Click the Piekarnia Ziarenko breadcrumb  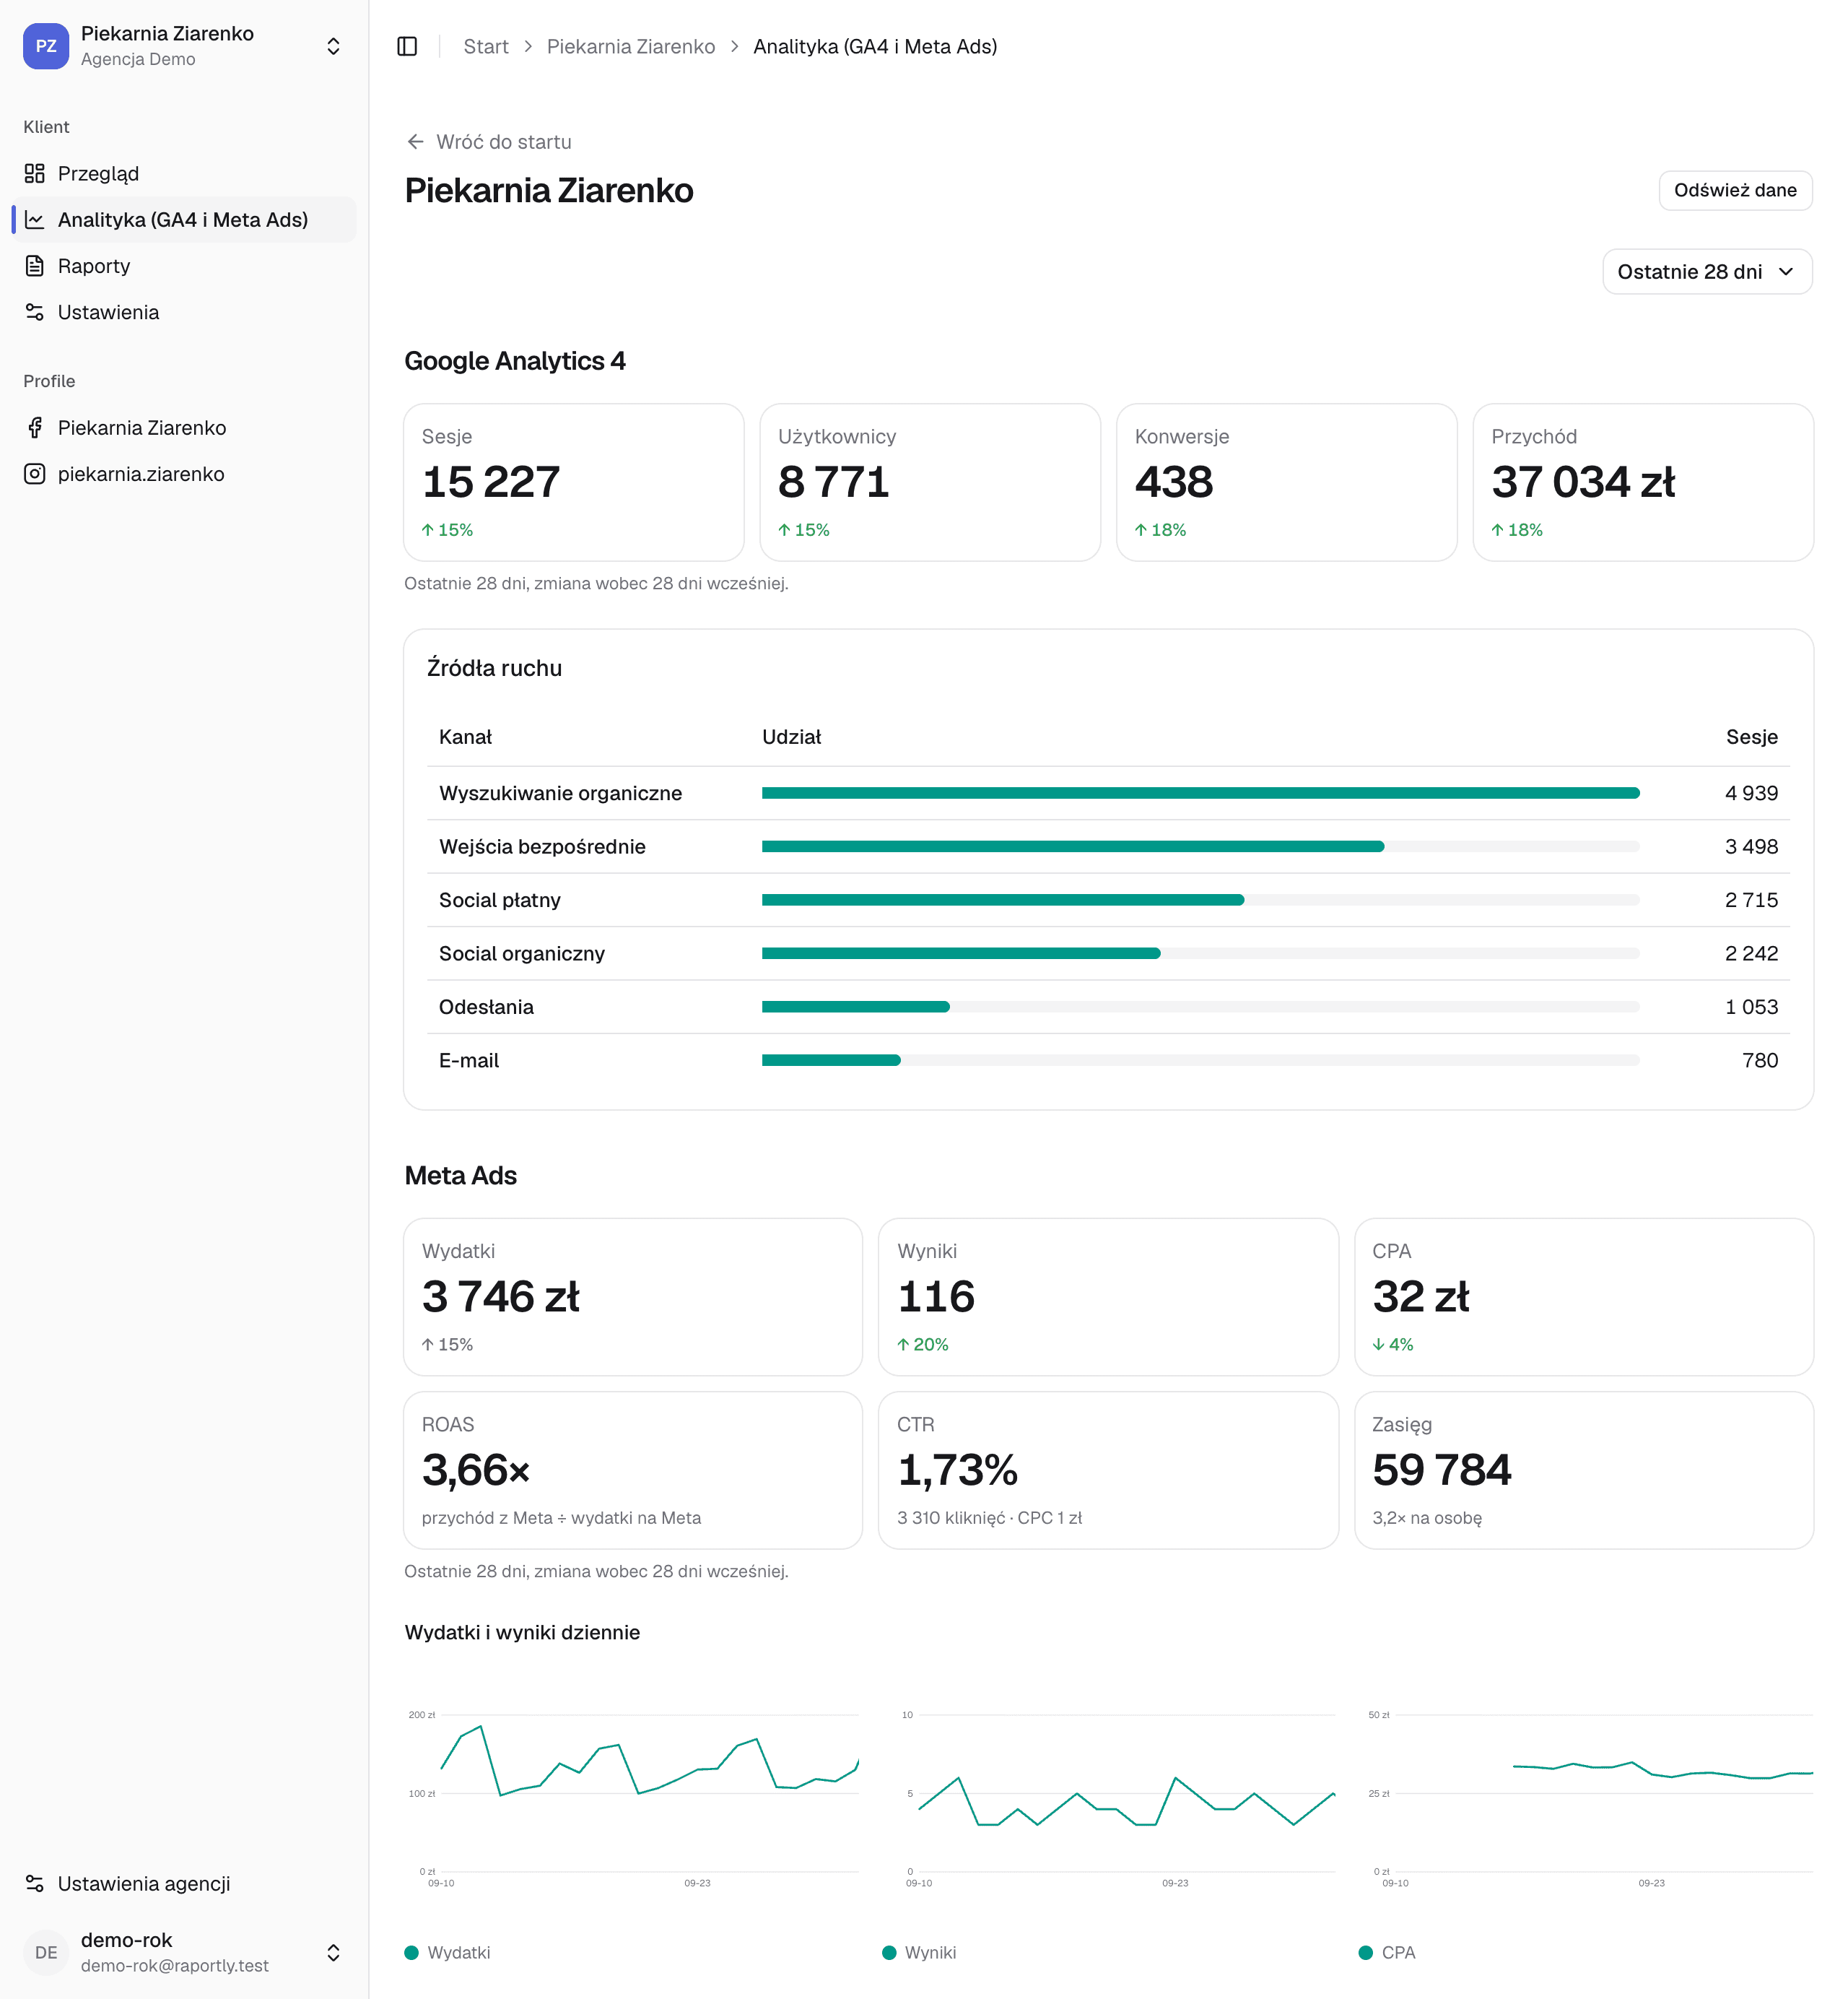click(630, 46)
